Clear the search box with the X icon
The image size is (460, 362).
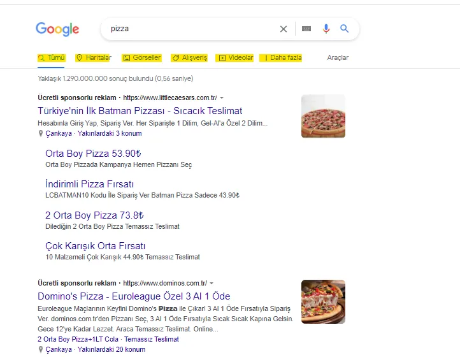click(284, 29)
